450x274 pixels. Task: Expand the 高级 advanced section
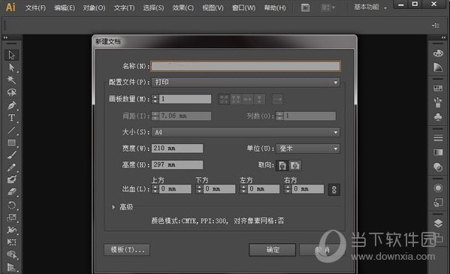tap(113, 207)
